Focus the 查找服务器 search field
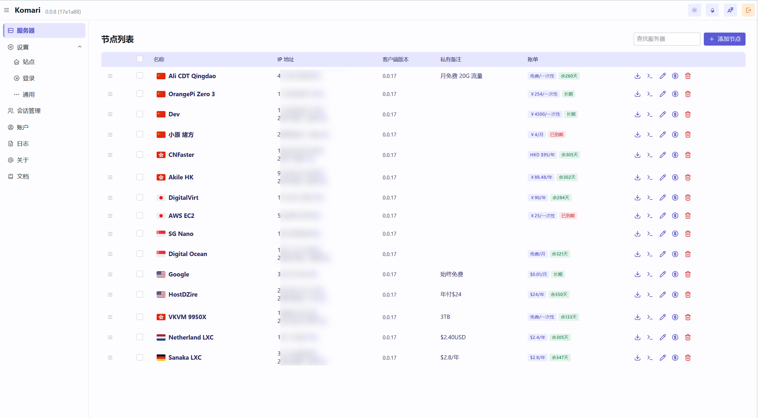Viewport: 758px width, 418px height. [x=667, y=39]
